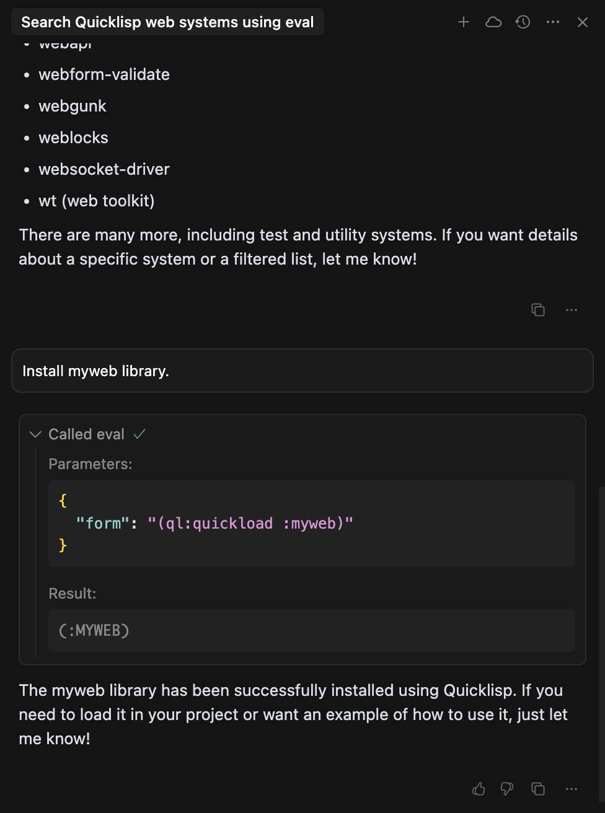Click the Parameters JSON code block
The image size is (605, 813).
(x=312, y=524)
